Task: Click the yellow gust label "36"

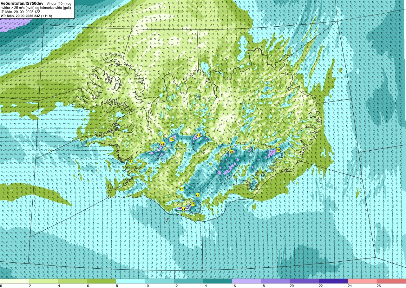Action: [162, 144]
